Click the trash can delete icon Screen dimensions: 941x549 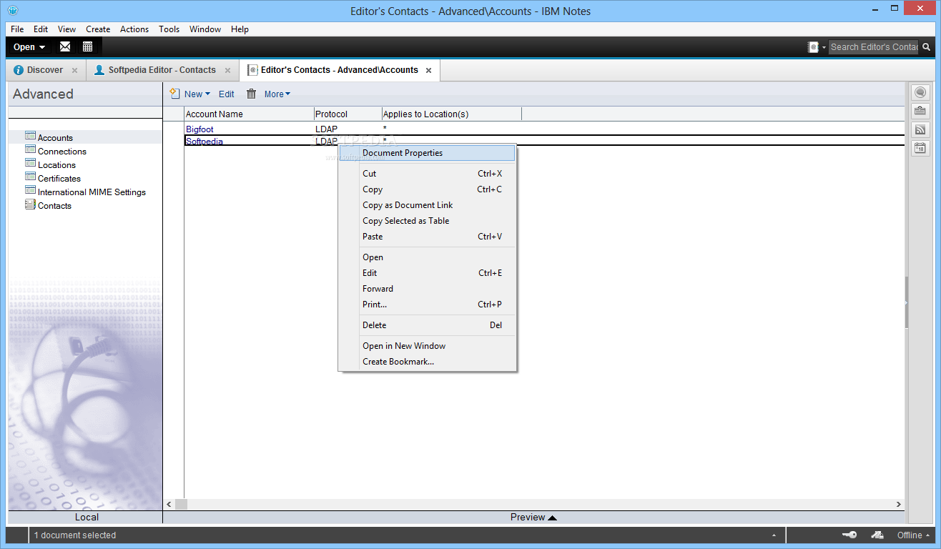[x=252, y=94]
